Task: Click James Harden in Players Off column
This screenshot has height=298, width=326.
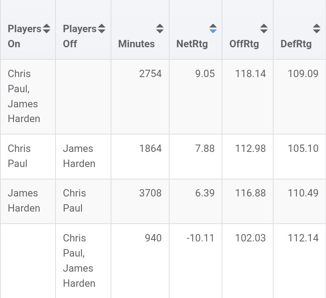Action: click(79, 156)
